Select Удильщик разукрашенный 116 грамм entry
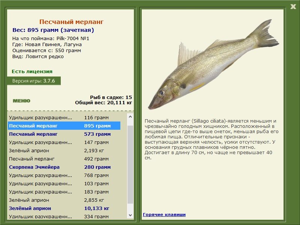 coord(64,117)
